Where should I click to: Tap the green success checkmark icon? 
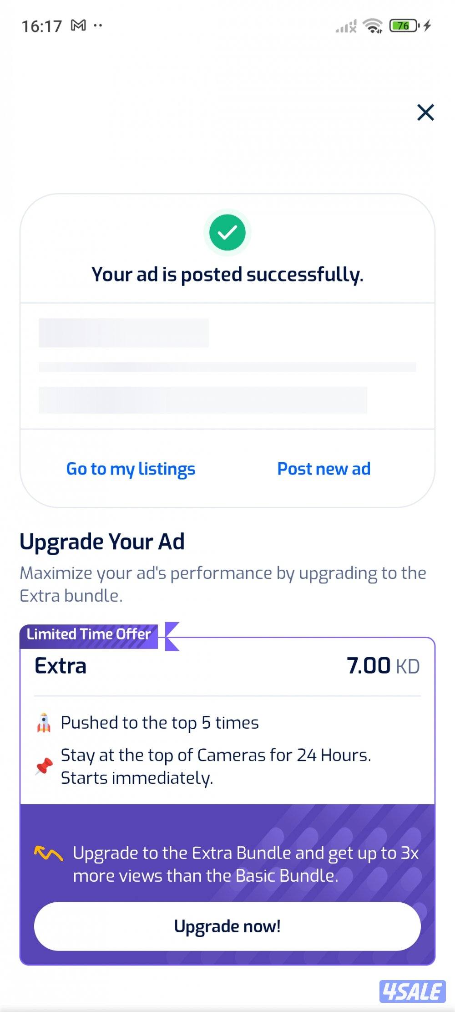[227, 233]
